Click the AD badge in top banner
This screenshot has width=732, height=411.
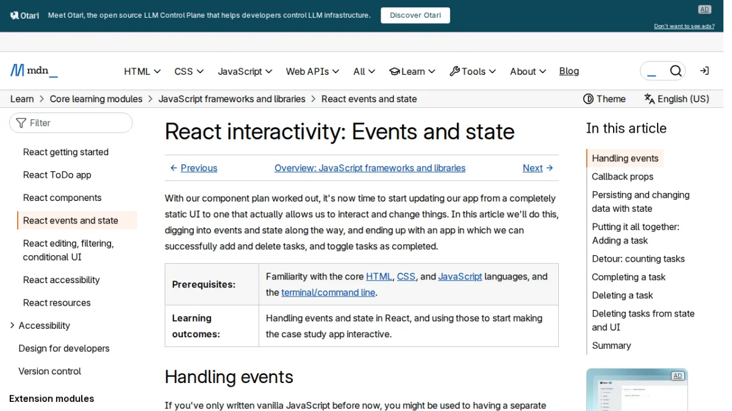(705, 9)
